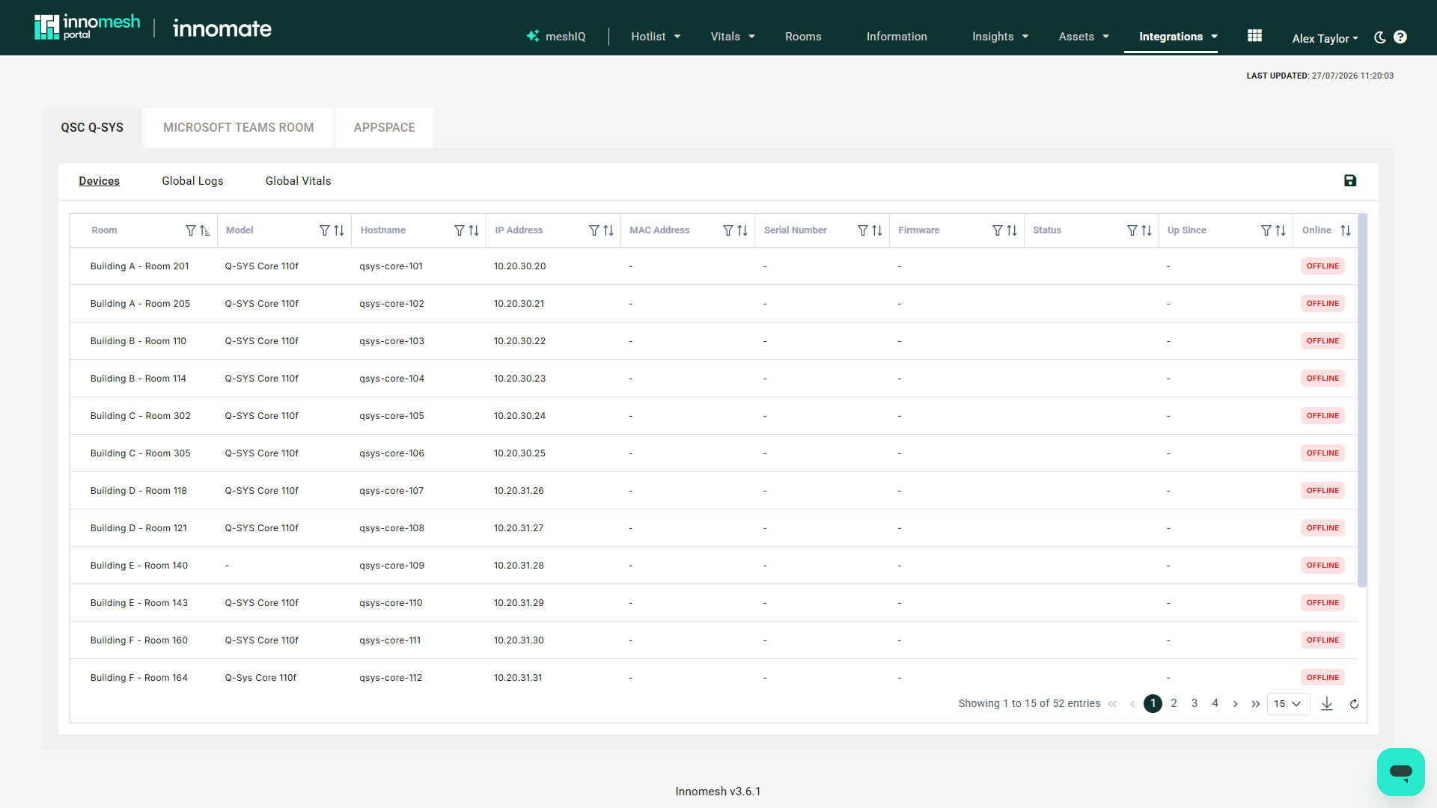Toggle dark mode moon icon
Image resolution: width=1437 pixels, height=808 pixels.
coord(1380,37)
